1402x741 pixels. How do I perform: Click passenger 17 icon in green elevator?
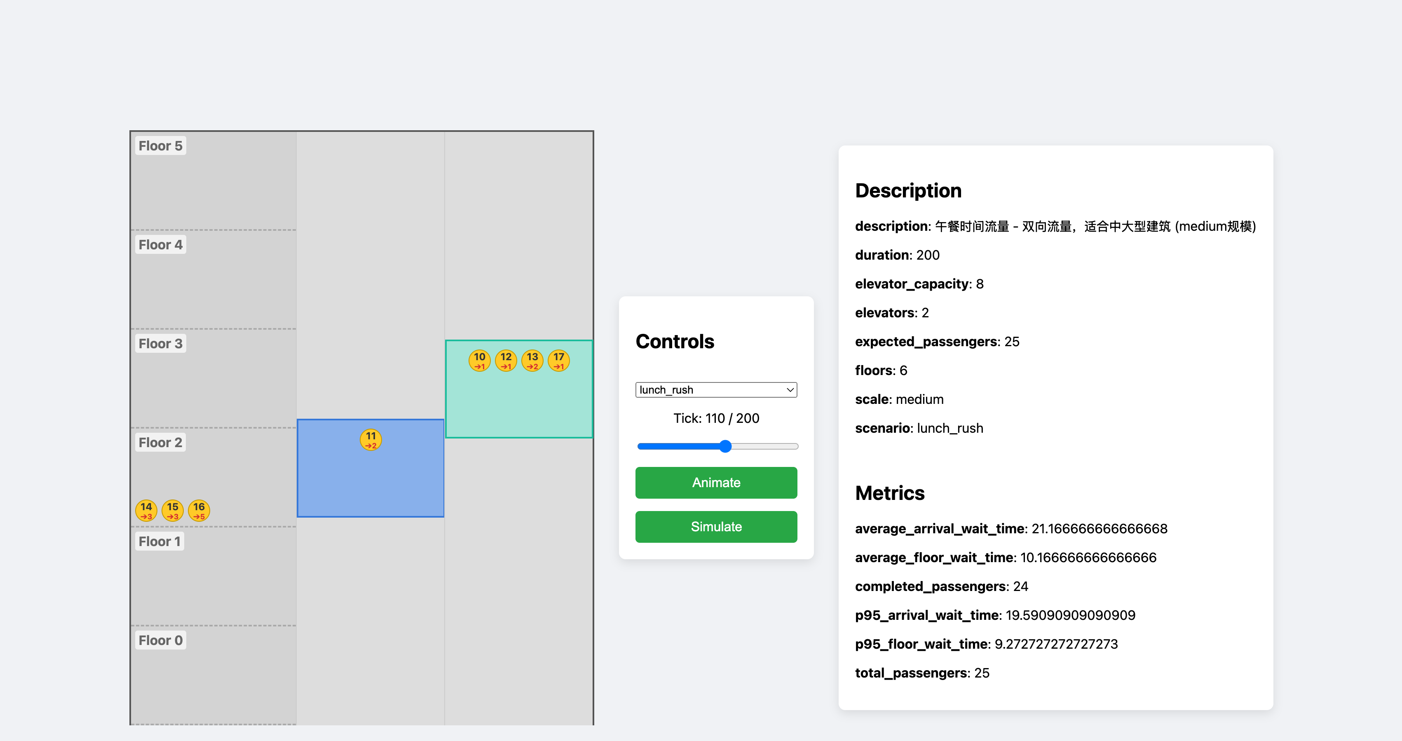point(558,361)
